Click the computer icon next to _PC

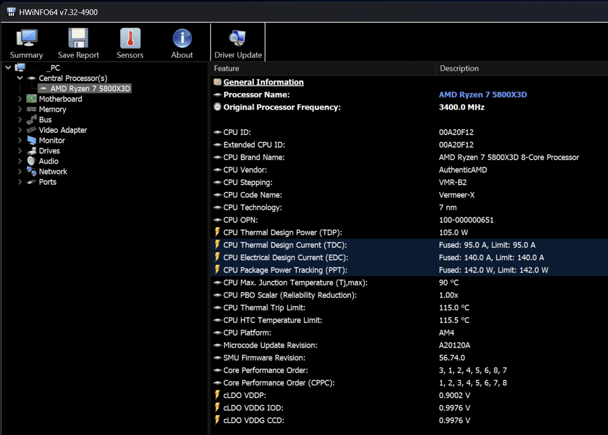point(20,68)
